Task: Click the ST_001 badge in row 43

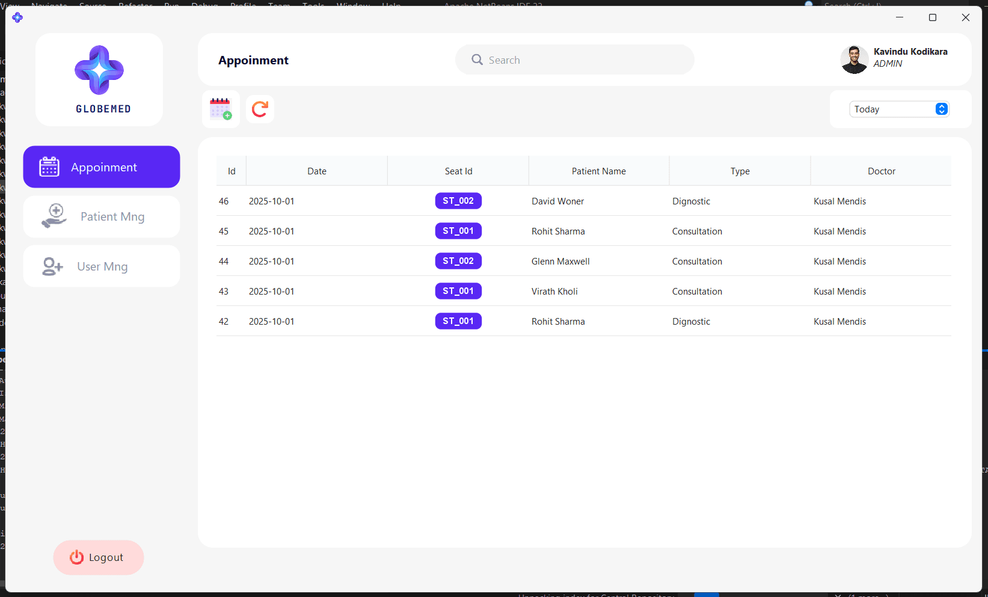Action: pos(458,291)
